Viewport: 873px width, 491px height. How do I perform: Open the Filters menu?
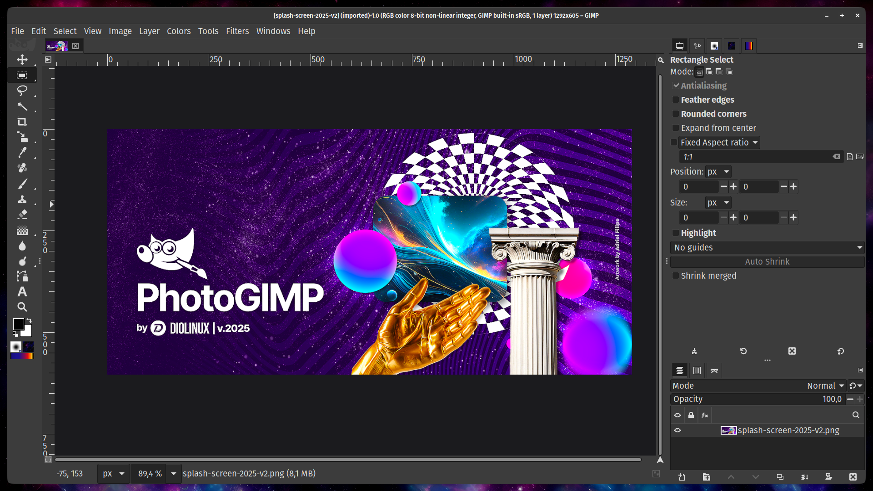(x=237, y=30)
